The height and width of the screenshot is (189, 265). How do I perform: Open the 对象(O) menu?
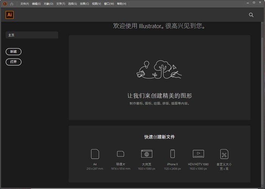pyautogui.click(x=48, y=4)
